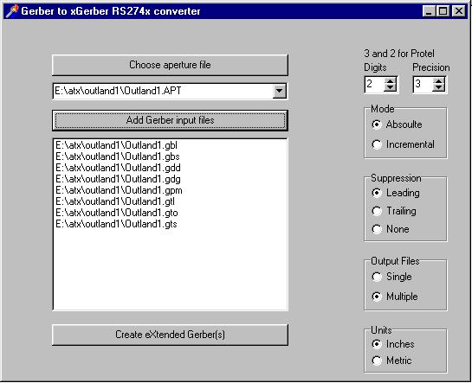This screenshot has height=383, width=472.
Task: Open the aperture file path dropdown
Action: [x=280, y=91]
